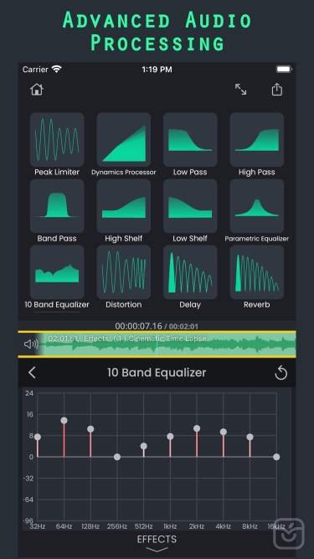Click the 2kHz band slider handle
The image size is (314, 559).
click(197, 428)
